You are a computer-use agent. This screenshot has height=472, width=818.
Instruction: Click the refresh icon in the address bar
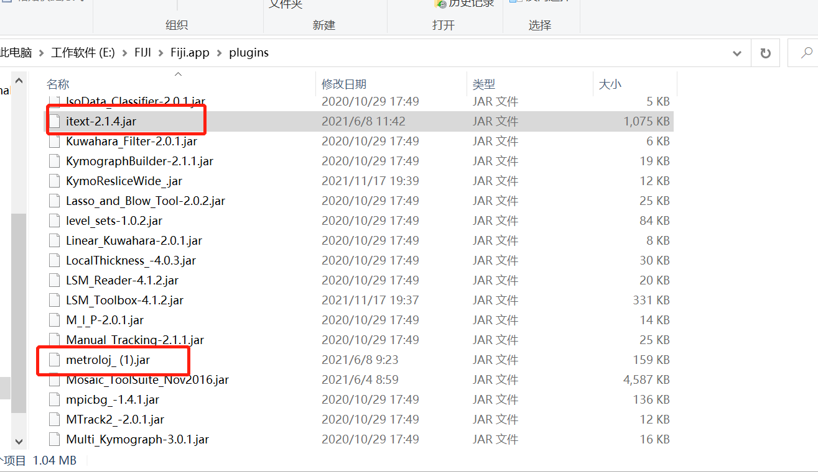pyautogui.click(x=765, y=52)
